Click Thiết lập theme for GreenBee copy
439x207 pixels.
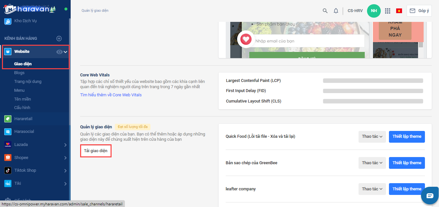coord(407,163)
